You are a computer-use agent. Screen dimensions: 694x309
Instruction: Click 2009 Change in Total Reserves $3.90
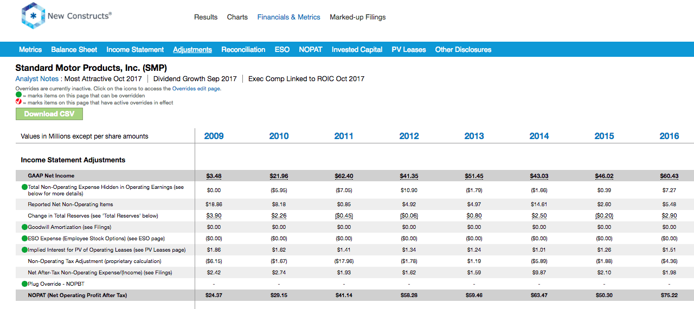pos(214,216)
